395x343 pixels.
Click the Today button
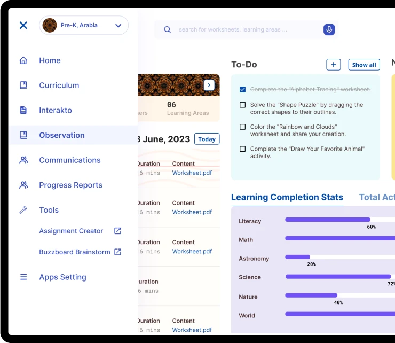(x=207, y=139)
